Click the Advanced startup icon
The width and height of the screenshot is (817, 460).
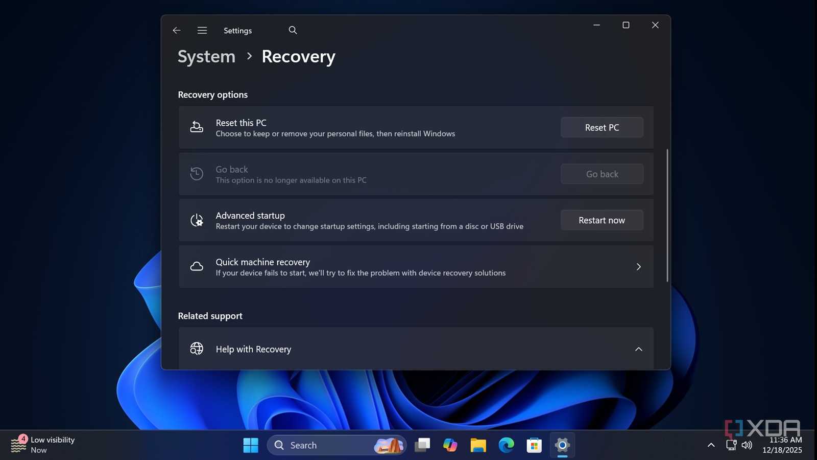197,220
